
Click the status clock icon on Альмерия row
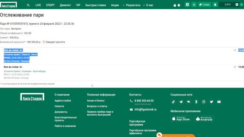pyautogui.click(x=235, y=67)
